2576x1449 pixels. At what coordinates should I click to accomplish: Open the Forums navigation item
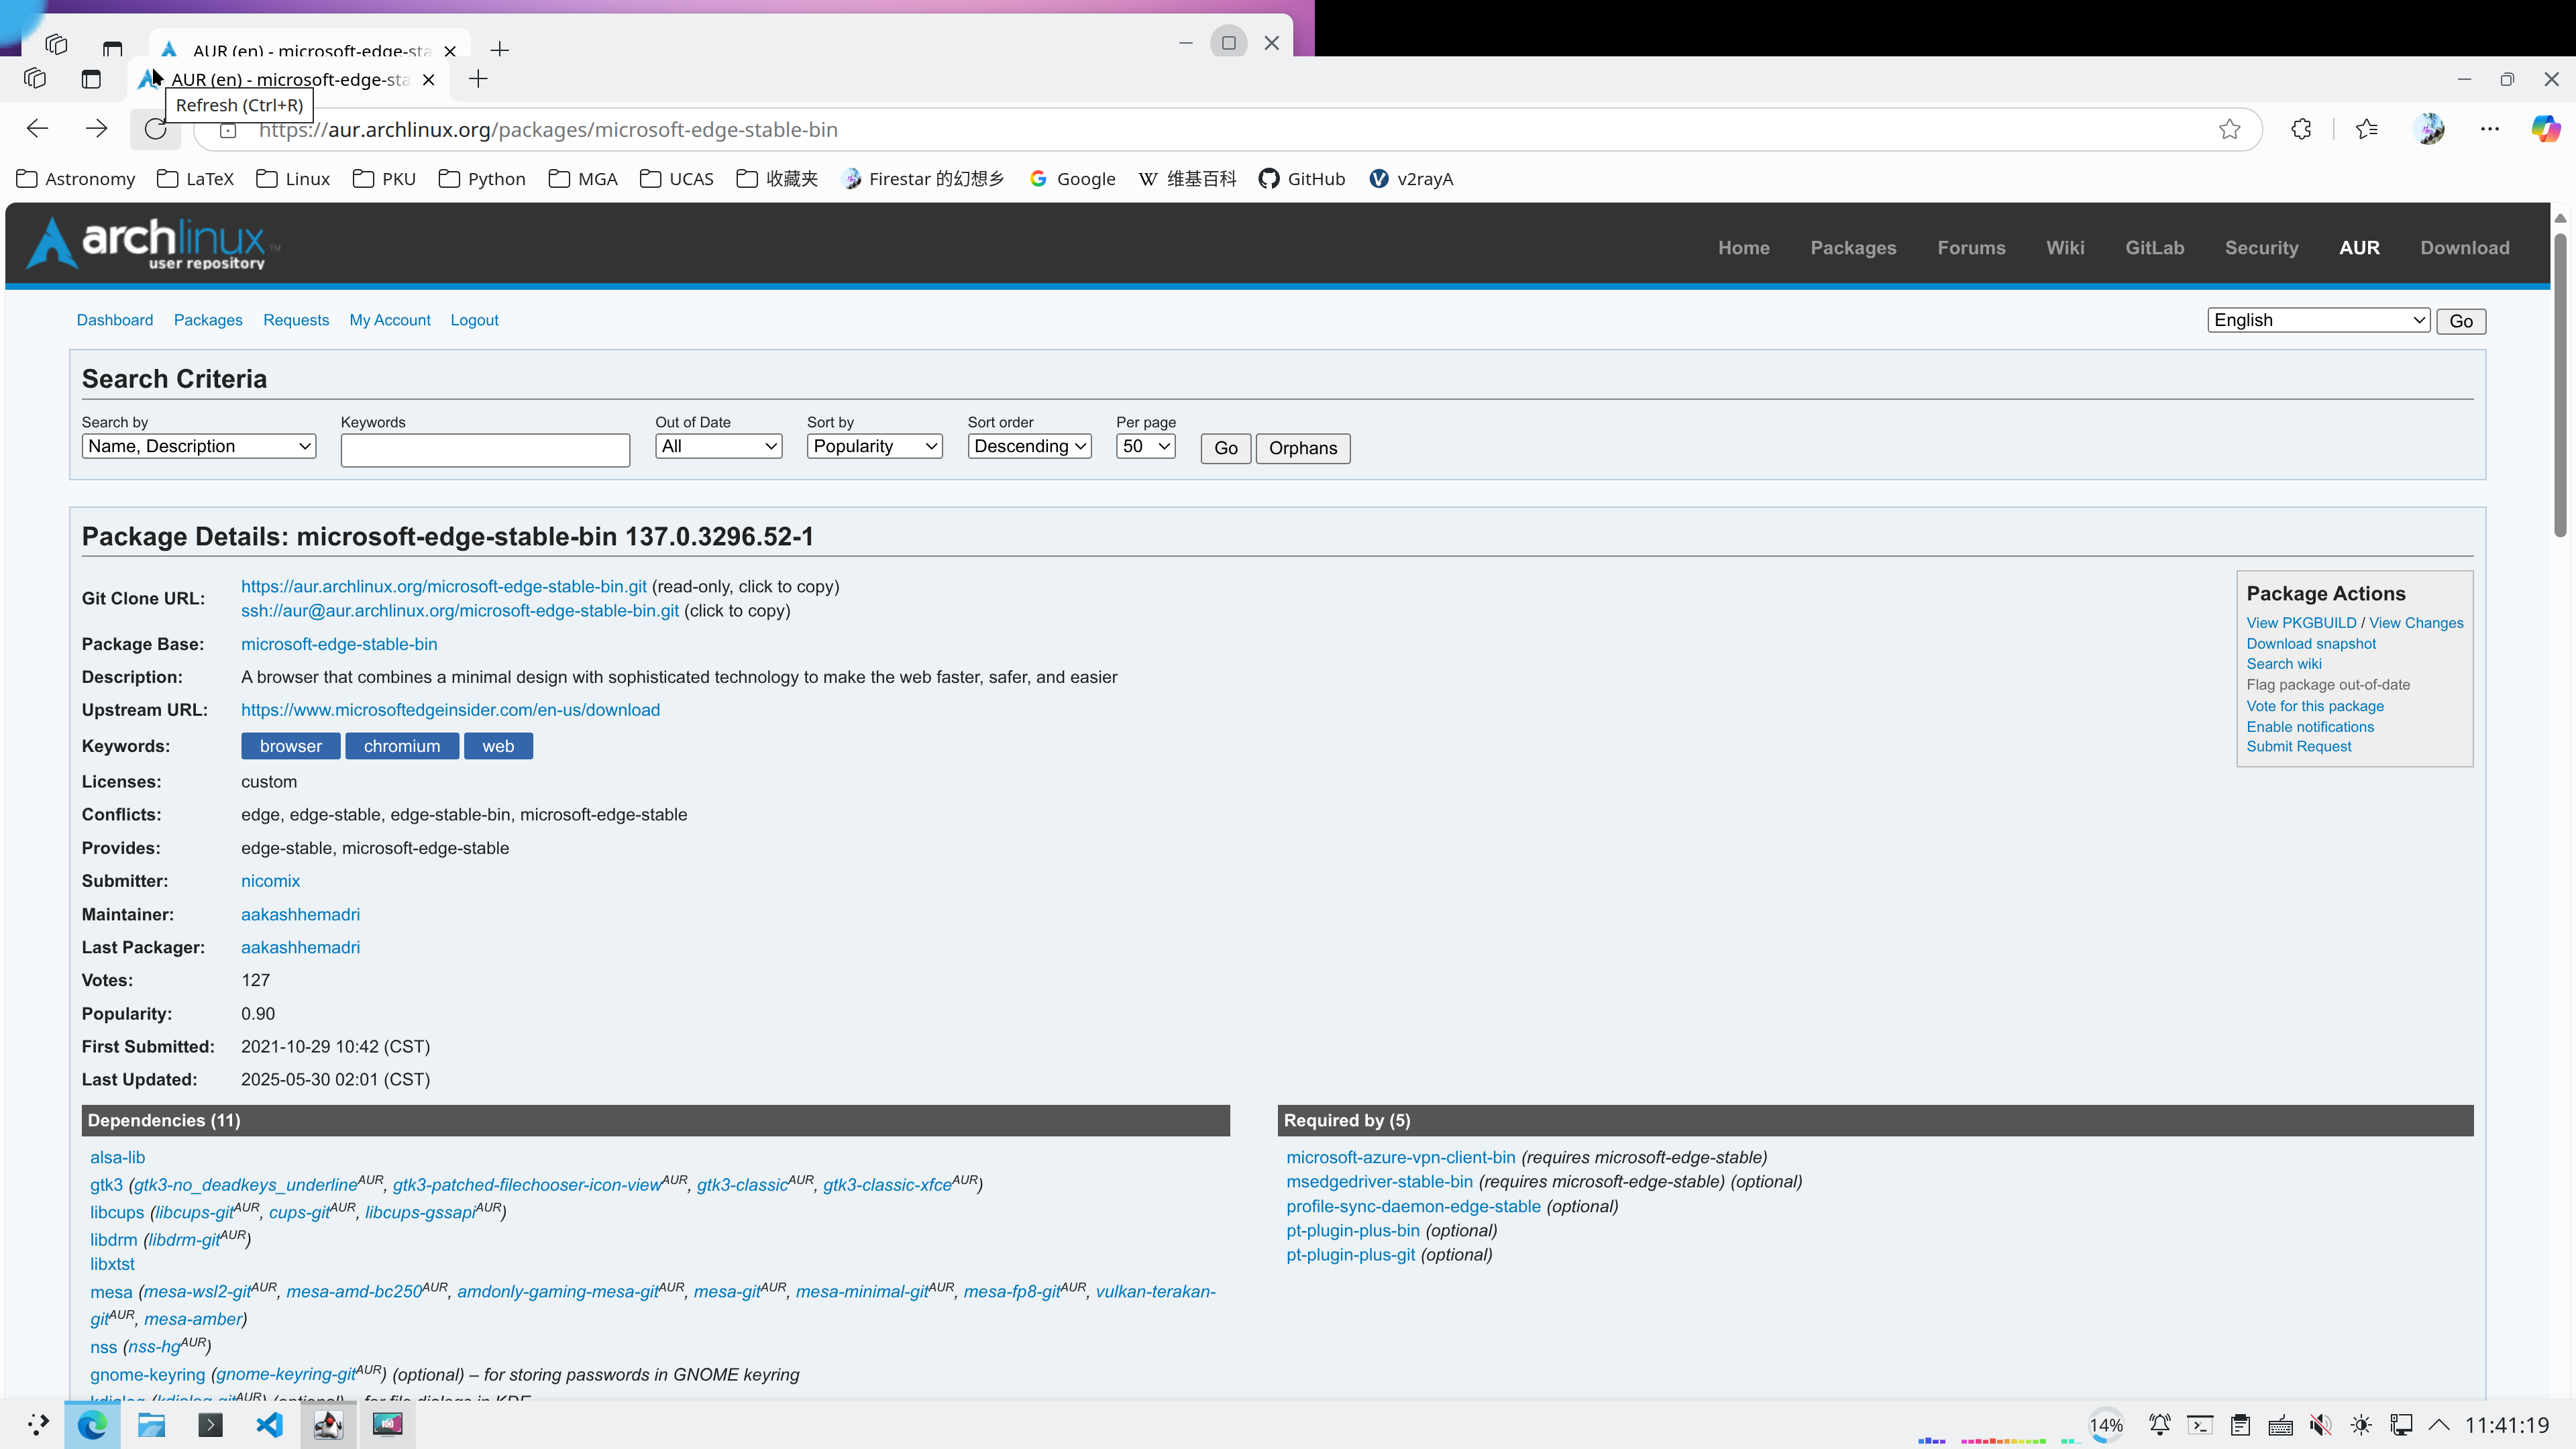pos(1971,247)
